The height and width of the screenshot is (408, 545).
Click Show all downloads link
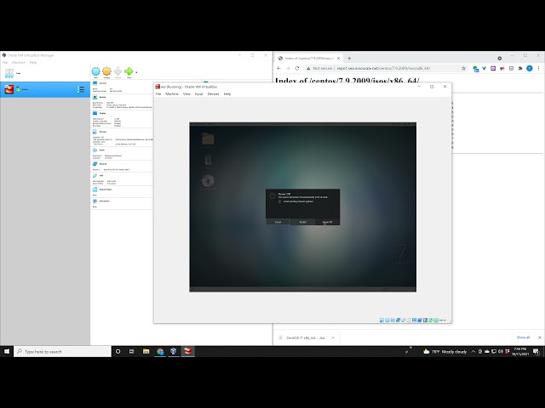[523, 337]
